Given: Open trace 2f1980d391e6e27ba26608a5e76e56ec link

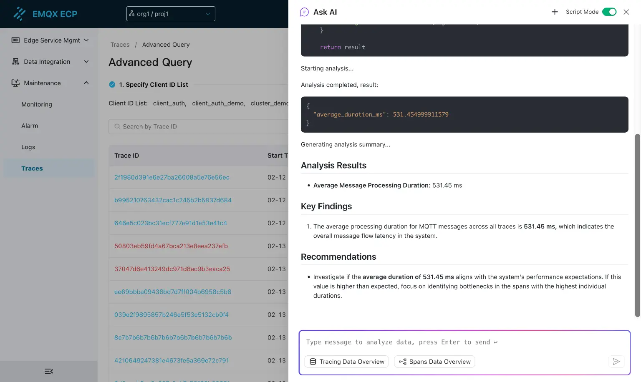Looking at the screenshot, I should [172, 177].
